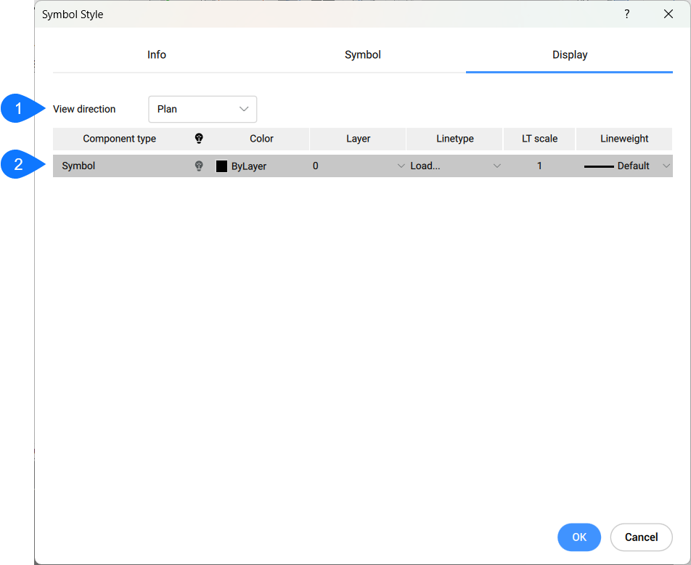Viewport: 691px width, 565px height.
Task: Click the black ByLayer color swatch
Action: click(222, 166)
